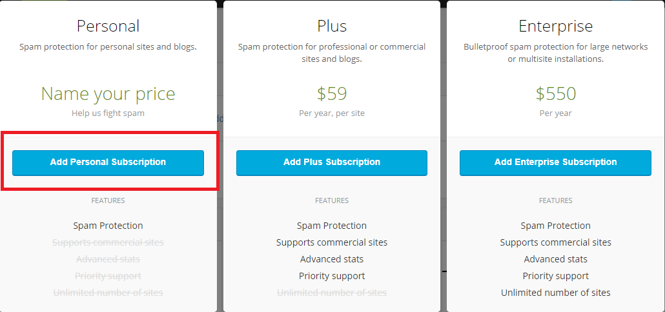Select Advanced stats in the Plus column
This screenshot has width=665, height=312.
pyautogui.click(x=332, y=259)
